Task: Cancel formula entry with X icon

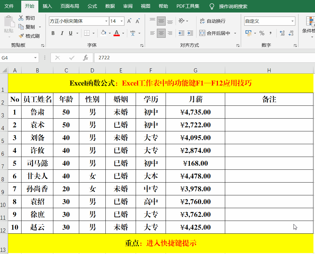Action: coord(57,58)
